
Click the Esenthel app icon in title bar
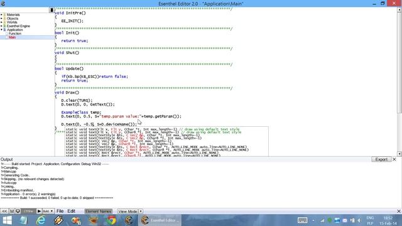pyautogui.click(x=3, y=4)
